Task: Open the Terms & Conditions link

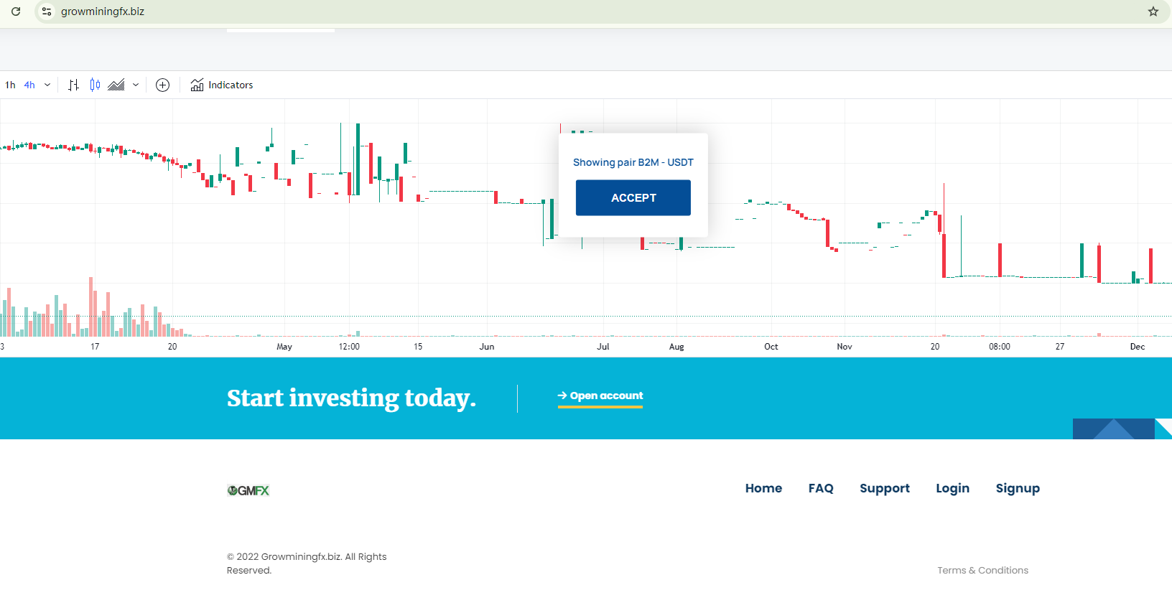Action: 982,570
